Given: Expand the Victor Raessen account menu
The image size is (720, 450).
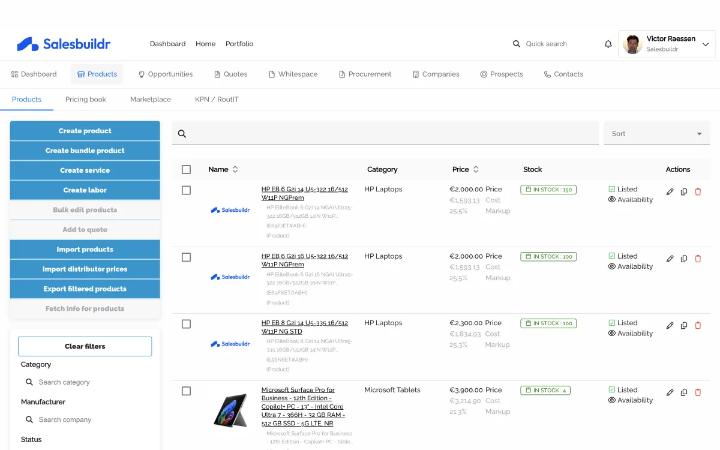Looking at the screenshot, I should [x=706, y=44].
